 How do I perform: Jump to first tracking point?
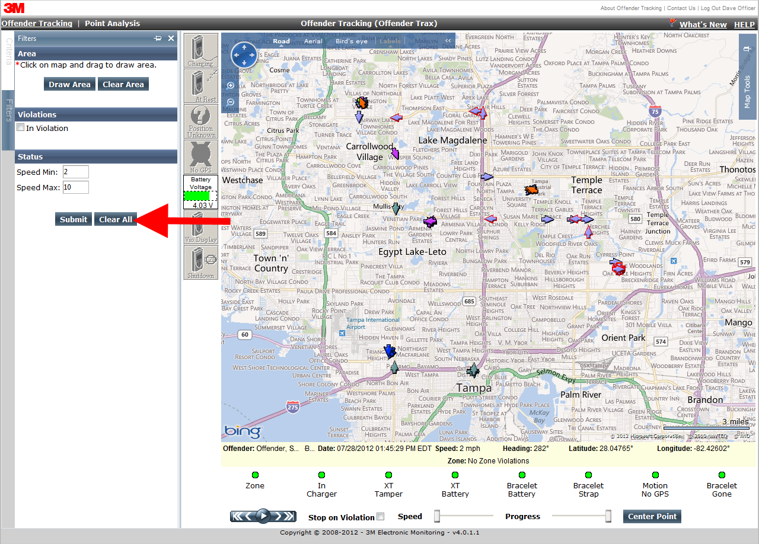(237, 516)
